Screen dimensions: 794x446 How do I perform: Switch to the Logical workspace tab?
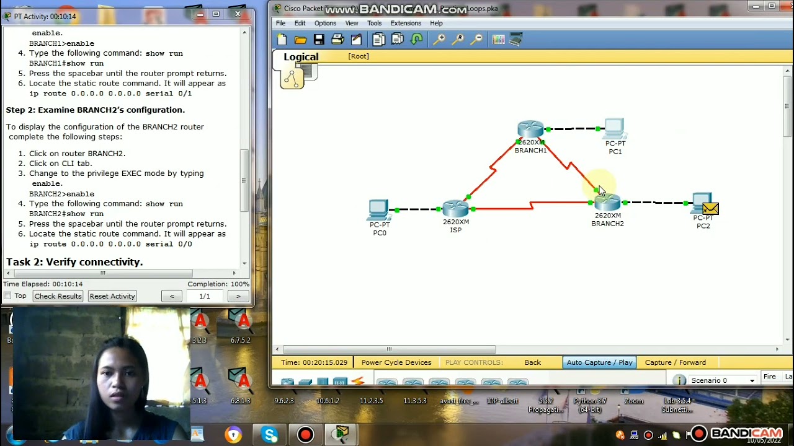tap(301, 57)
